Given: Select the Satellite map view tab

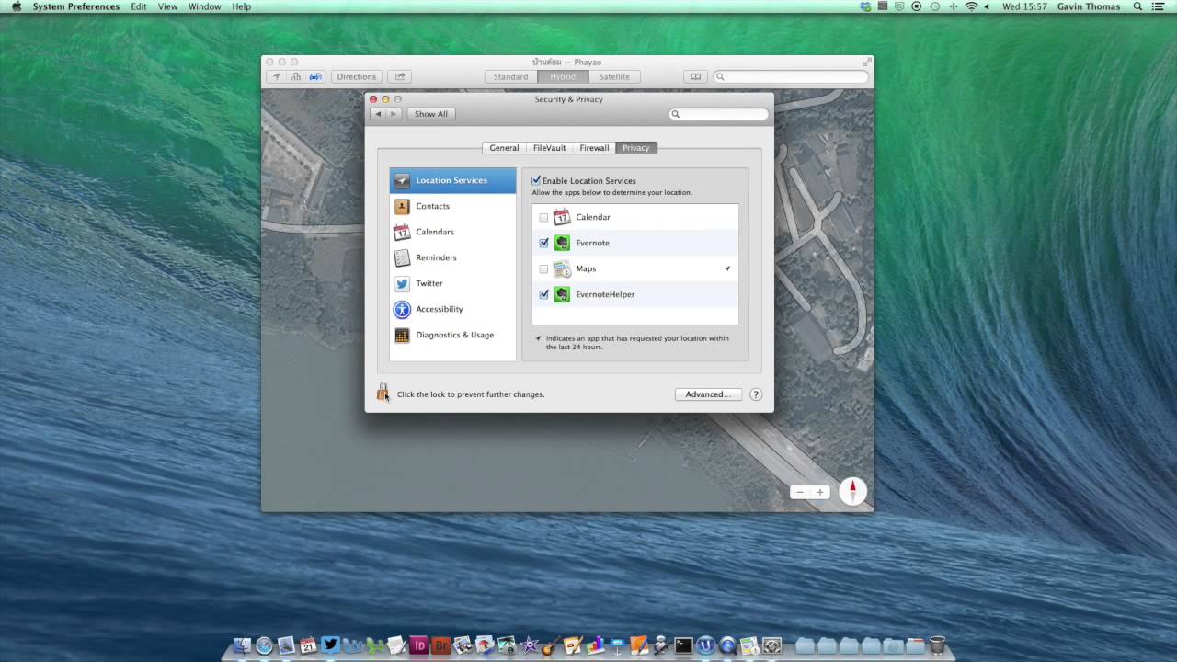Looking at the screenshot, I should point(614,76).
